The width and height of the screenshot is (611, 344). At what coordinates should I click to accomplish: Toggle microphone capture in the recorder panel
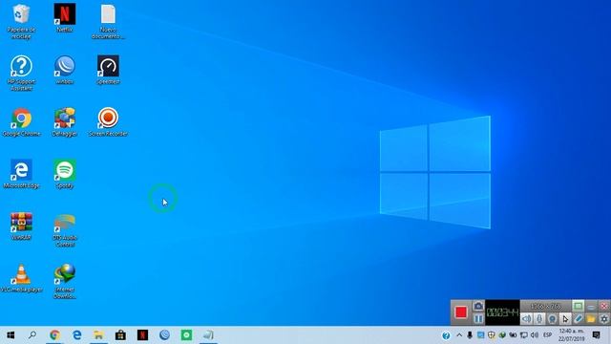pyautogui.click(x=539, y=319)
